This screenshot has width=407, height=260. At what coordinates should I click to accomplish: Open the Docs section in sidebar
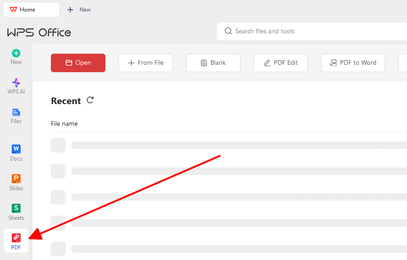[16, 153]
